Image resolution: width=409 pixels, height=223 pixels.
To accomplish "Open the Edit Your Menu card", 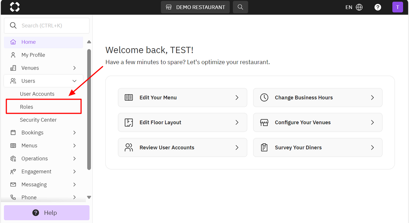I will click(x=182, y=97).
